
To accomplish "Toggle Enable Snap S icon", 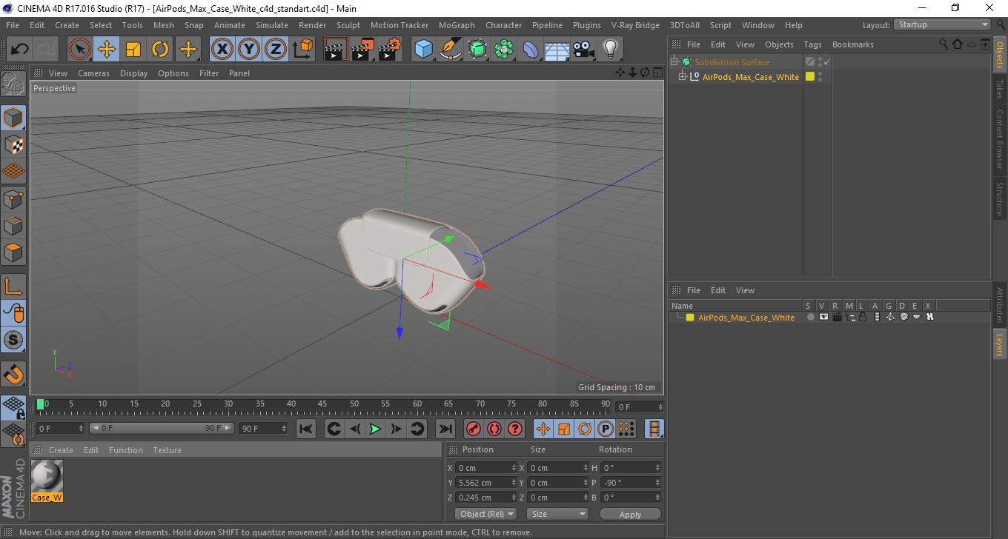I will pyautogui.click(x=13, y=341).
